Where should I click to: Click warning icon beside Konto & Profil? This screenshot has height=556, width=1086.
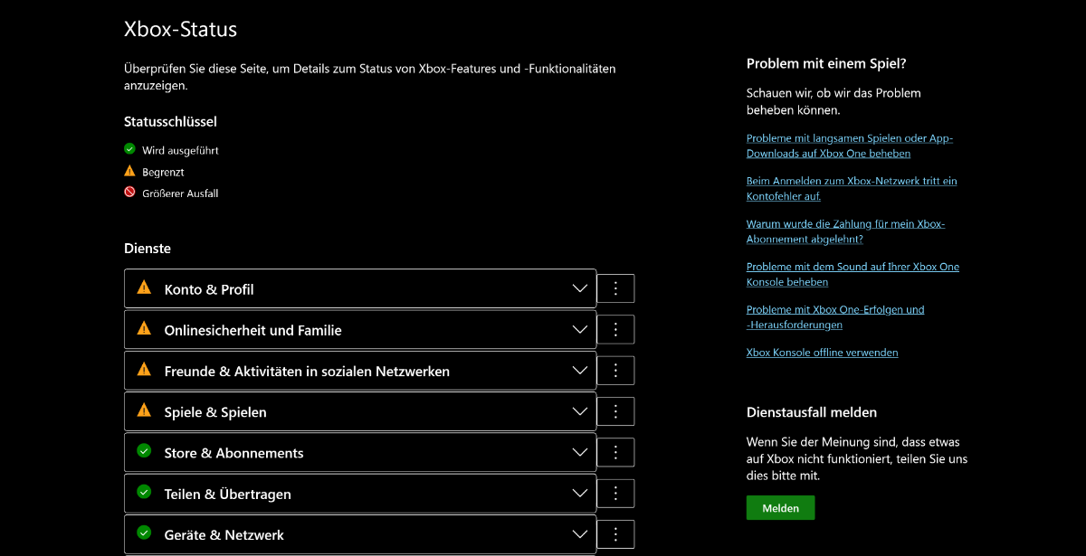pyautogui.click(x=144, y=287)
